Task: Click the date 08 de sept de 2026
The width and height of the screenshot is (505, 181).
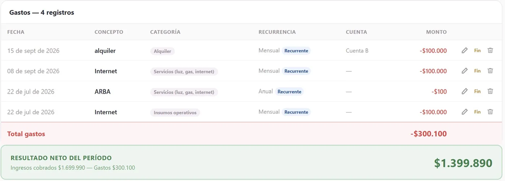Action: tap(33, 71)
